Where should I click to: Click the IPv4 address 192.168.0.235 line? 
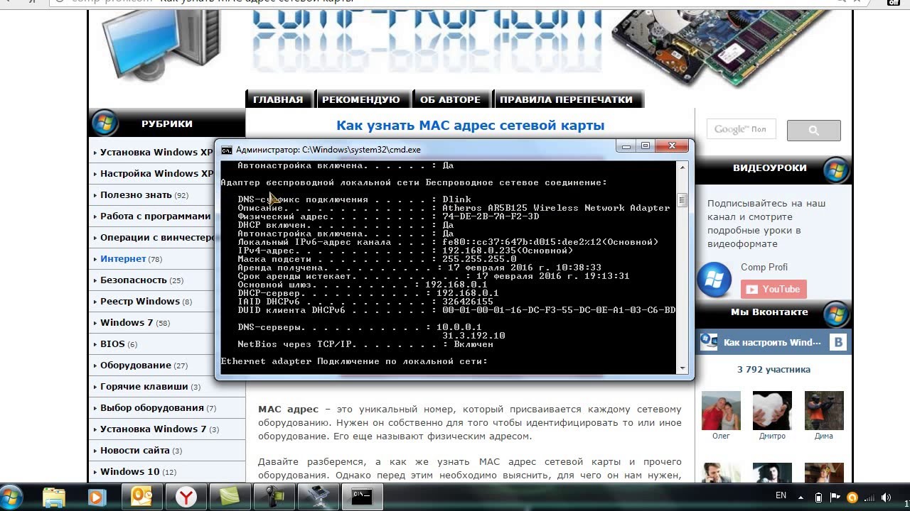pyautogui.click(x=405, y=251)
